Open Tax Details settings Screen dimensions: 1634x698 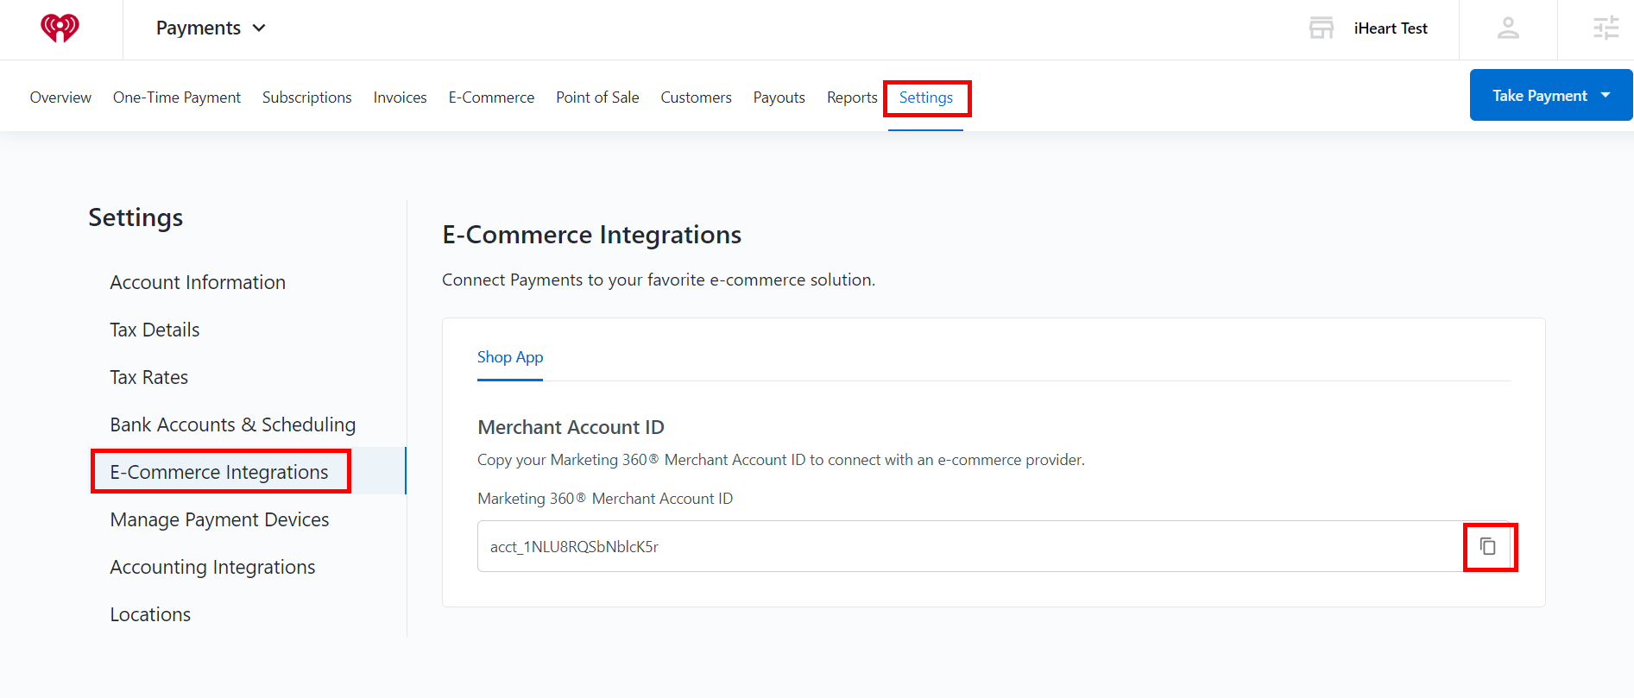click(155, 330)
